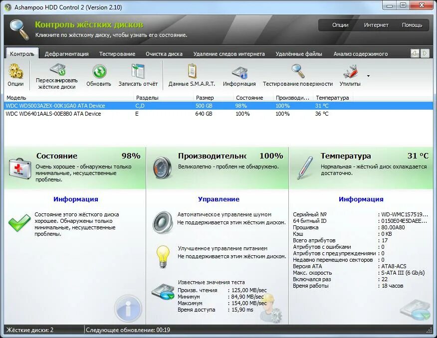The image size is (437, 338).
Task: Click the light bulb power management icon
Action: 163,256
